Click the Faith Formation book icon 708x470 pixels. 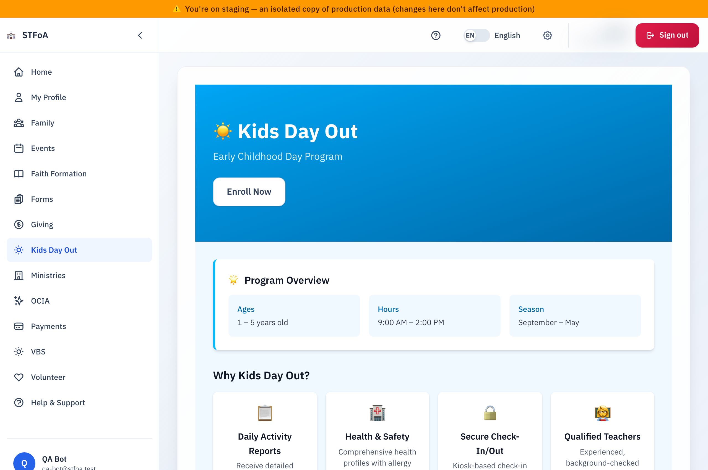point(19,174)
